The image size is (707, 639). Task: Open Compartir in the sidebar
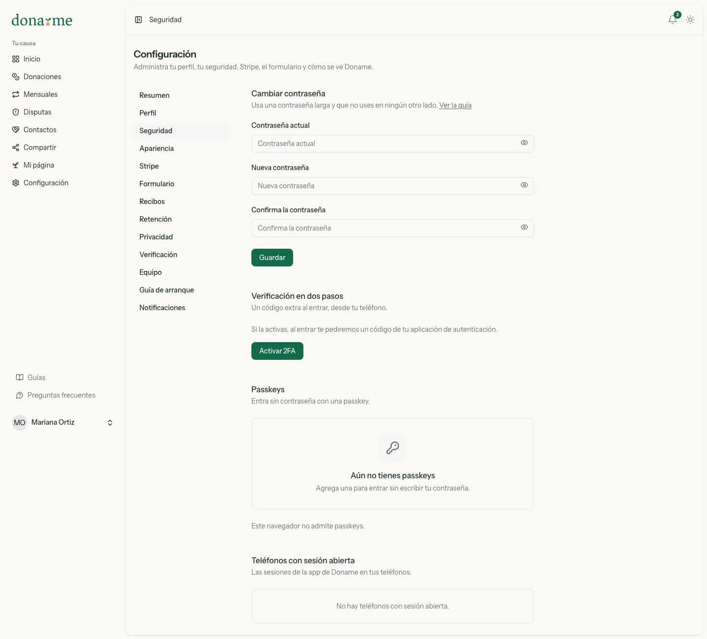click(x=63, y=147)
